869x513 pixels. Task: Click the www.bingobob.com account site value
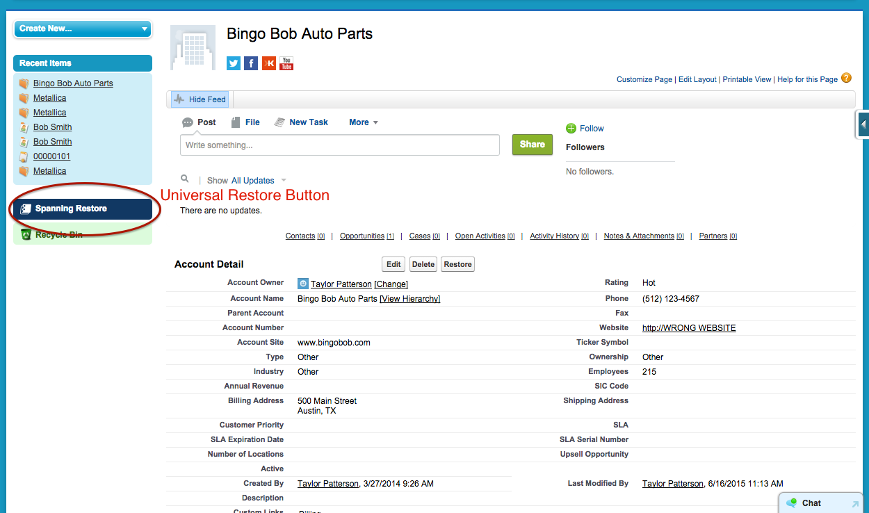(x=334, y=343)
